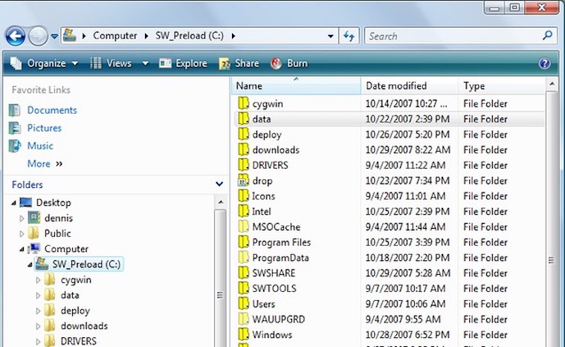Click the file list scrollbar up arrow
This screenshot has width=565, height=347.
click(552, 84)
